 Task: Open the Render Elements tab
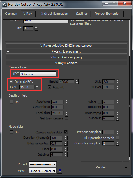pos(106,14)
